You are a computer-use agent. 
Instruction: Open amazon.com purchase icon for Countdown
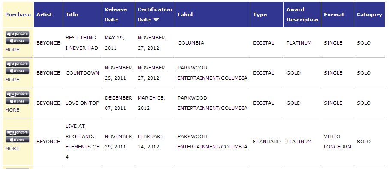point(17,64)
